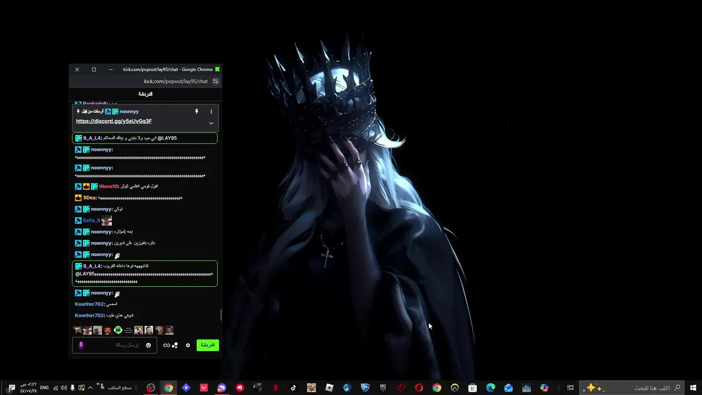The height and width of the screenshot is (395, 702).
Task: Open Netflix from taskbar
Action: 275,388
